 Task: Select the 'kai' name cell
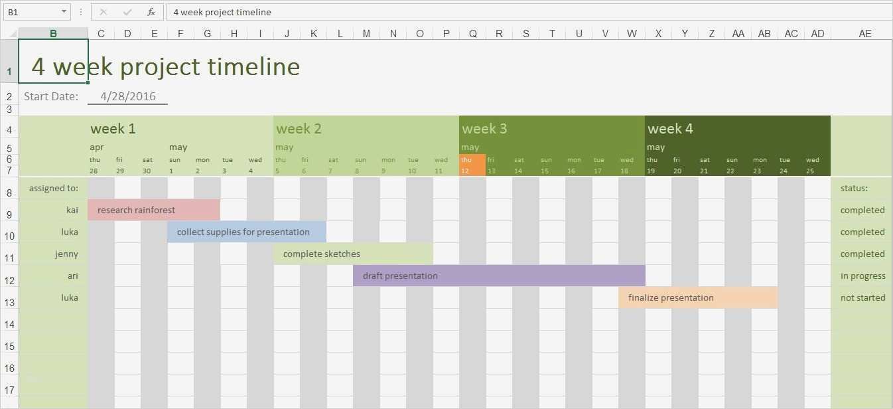point(53,210)
